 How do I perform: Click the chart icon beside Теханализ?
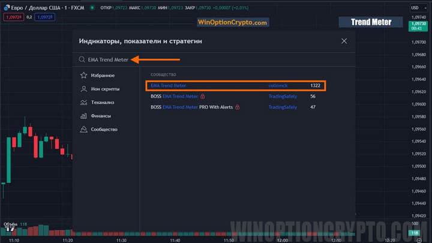(x=84, y=103)
